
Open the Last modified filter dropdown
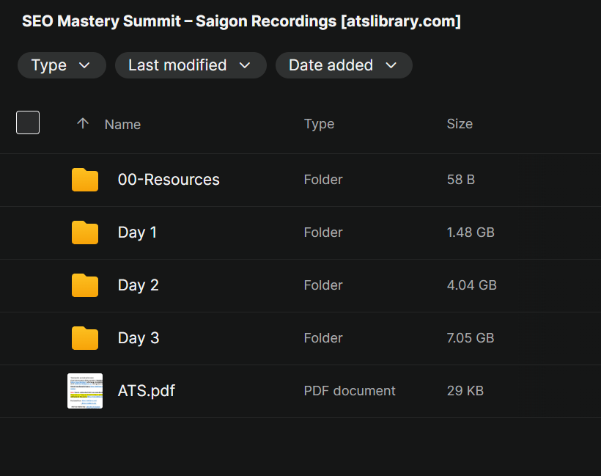pos(191,65)
